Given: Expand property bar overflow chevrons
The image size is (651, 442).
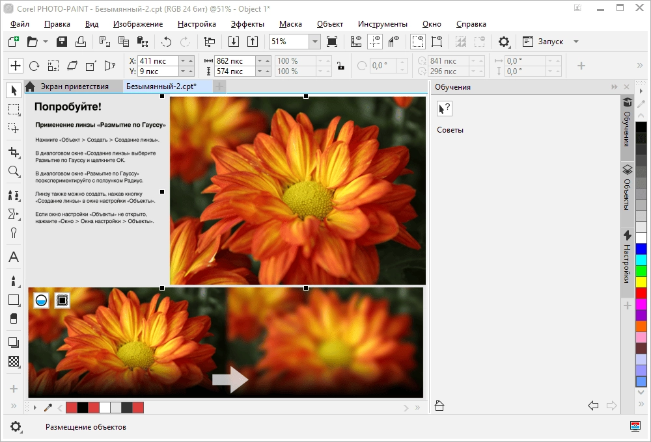Looking at the screenshot, I should point(640,65).
